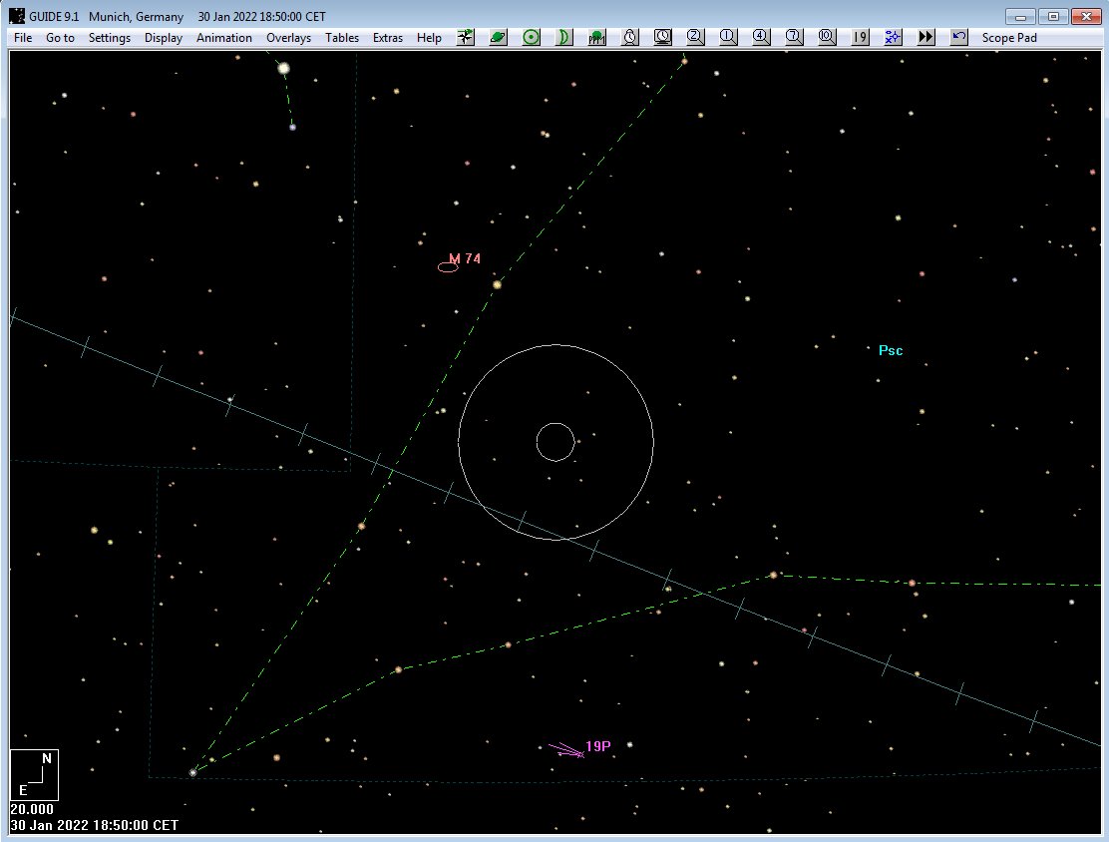
Task: Open the Animation menu
Action: 224,38
